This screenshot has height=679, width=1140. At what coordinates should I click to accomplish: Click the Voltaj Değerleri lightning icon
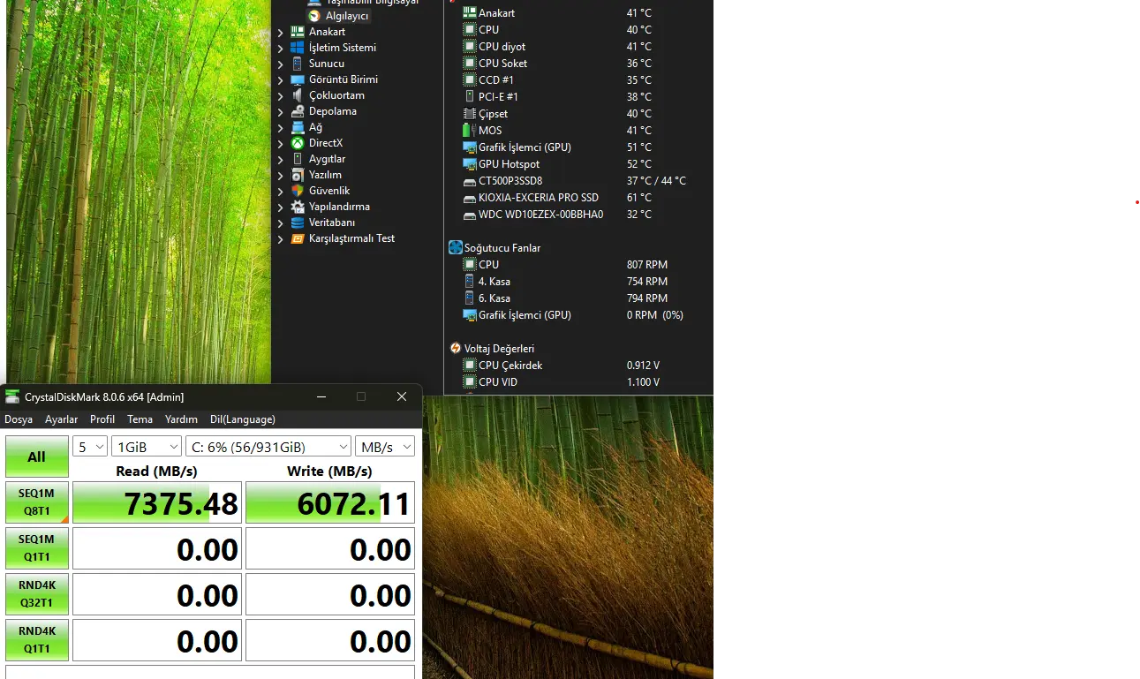click(456, 349)
